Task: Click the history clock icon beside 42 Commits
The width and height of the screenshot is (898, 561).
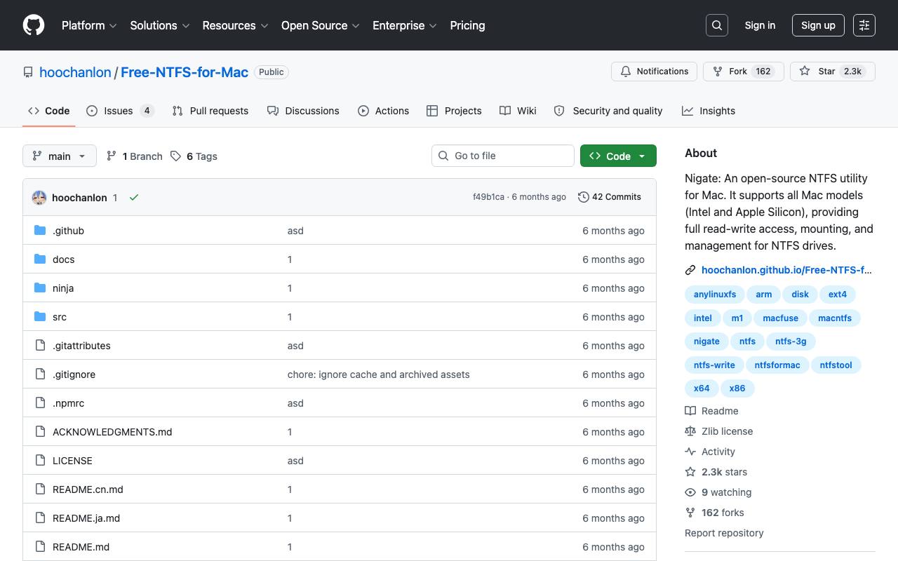Action: 583,197
